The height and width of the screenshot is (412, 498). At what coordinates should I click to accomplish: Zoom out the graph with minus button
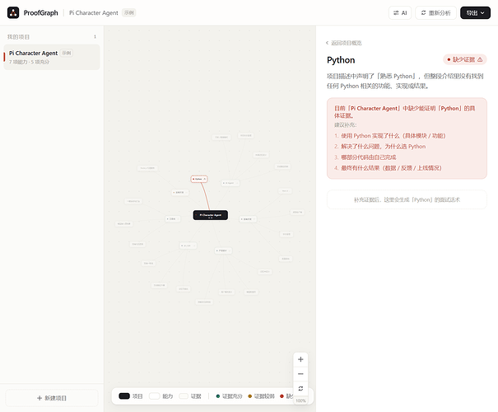[x=300, y=374]
